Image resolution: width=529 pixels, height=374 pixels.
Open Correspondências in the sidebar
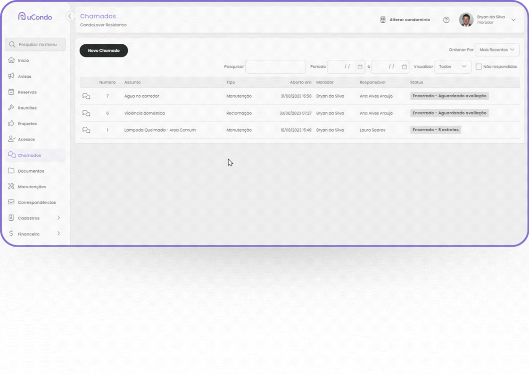(x=36, y=202)
